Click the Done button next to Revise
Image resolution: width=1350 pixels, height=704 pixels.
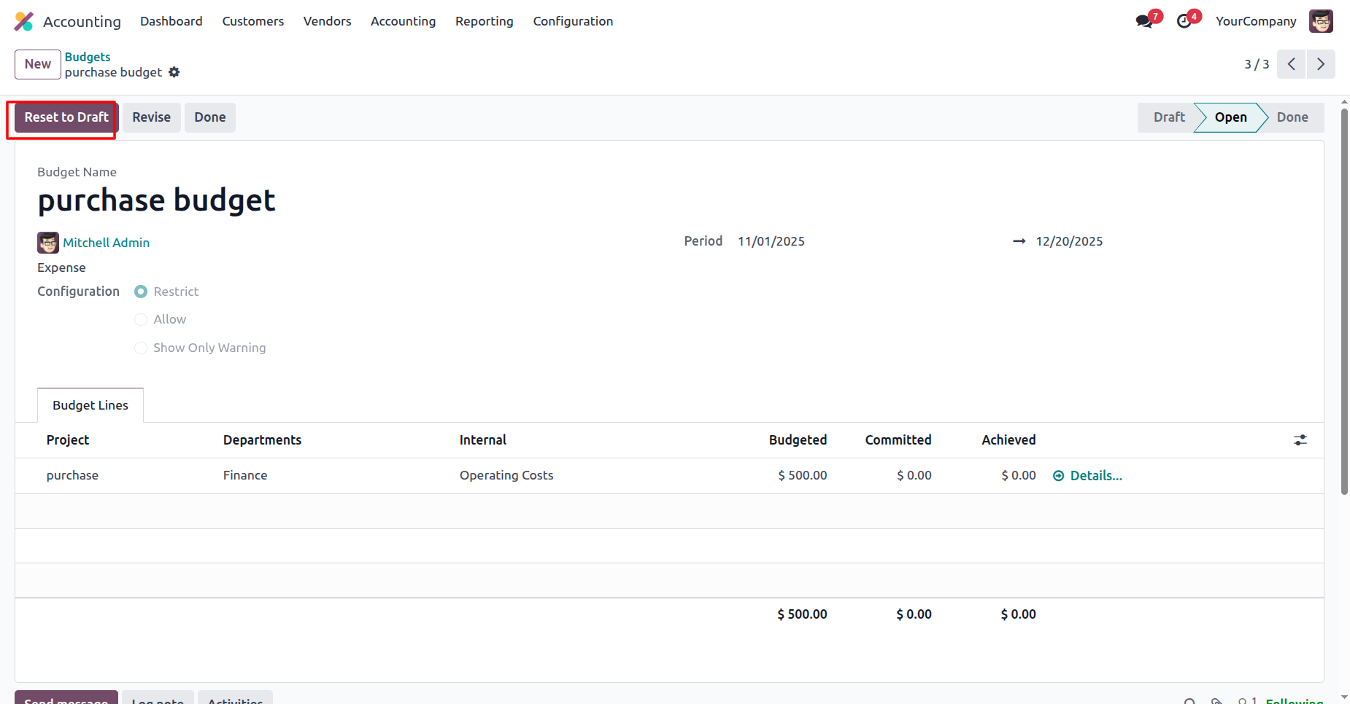pyautogui.click(x=210, y=117)
